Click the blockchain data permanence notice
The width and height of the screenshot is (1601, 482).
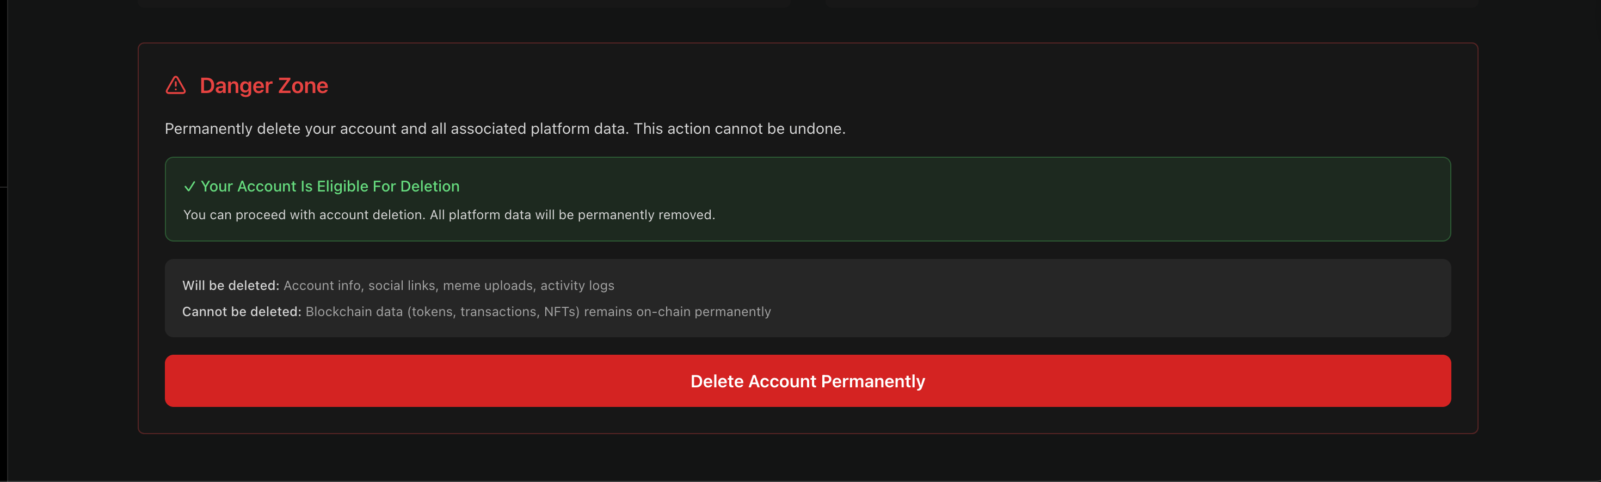click(x=538, y=311)
